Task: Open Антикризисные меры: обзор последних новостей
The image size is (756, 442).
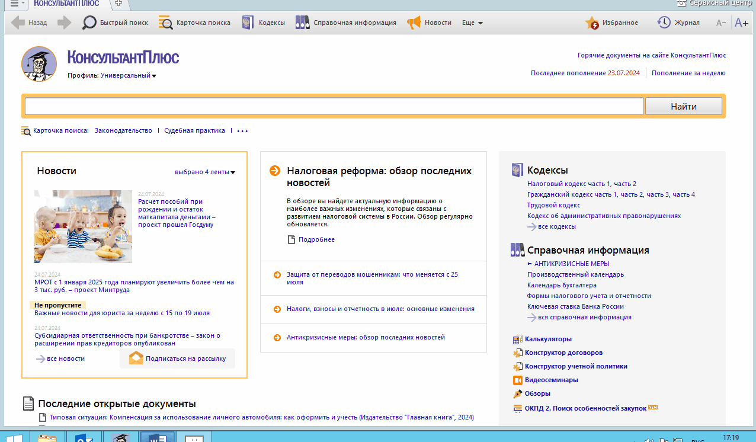Action: coord(366,338)
